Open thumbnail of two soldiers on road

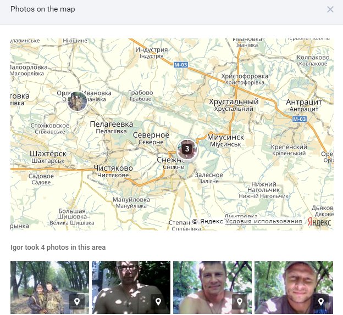pyautogui.click(x=49, y=288)
